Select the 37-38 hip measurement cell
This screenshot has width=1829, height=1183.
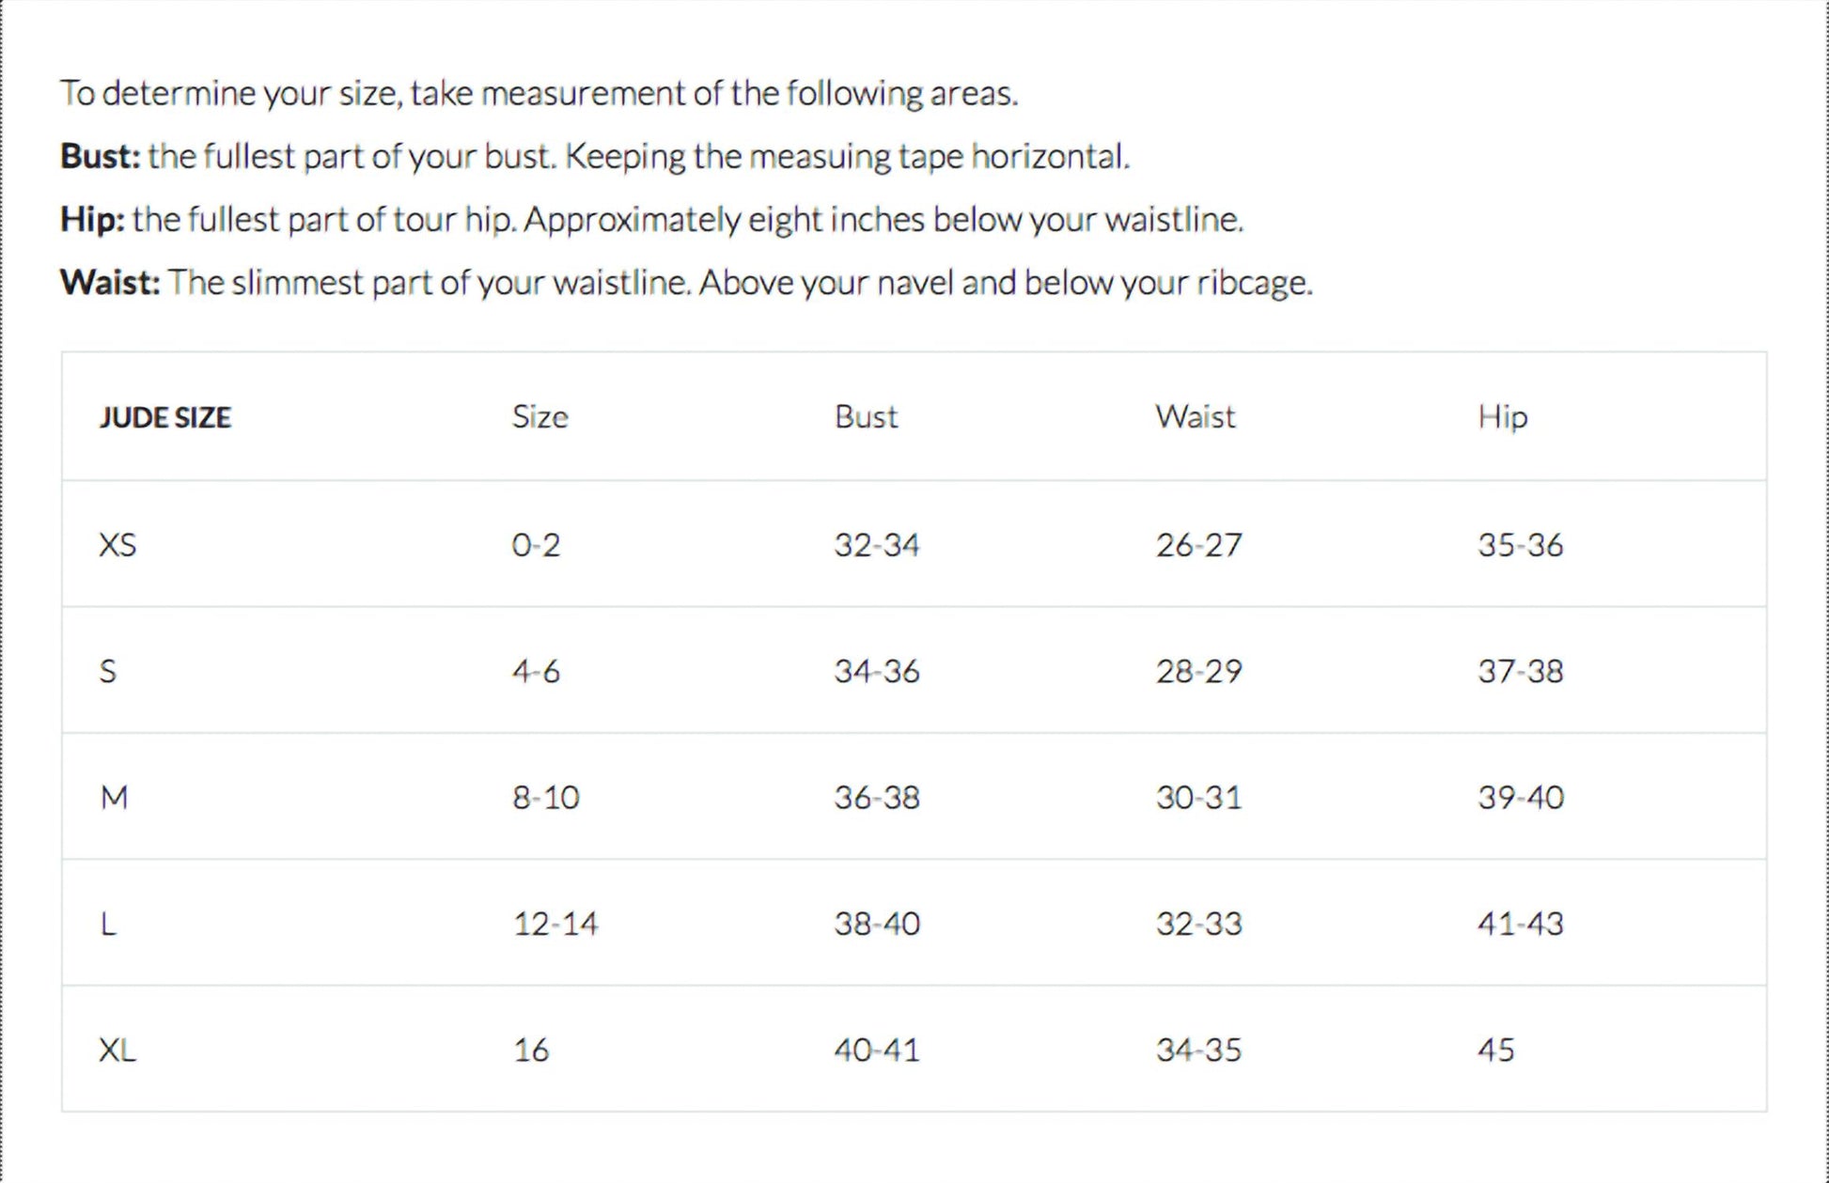point(1520,671)
